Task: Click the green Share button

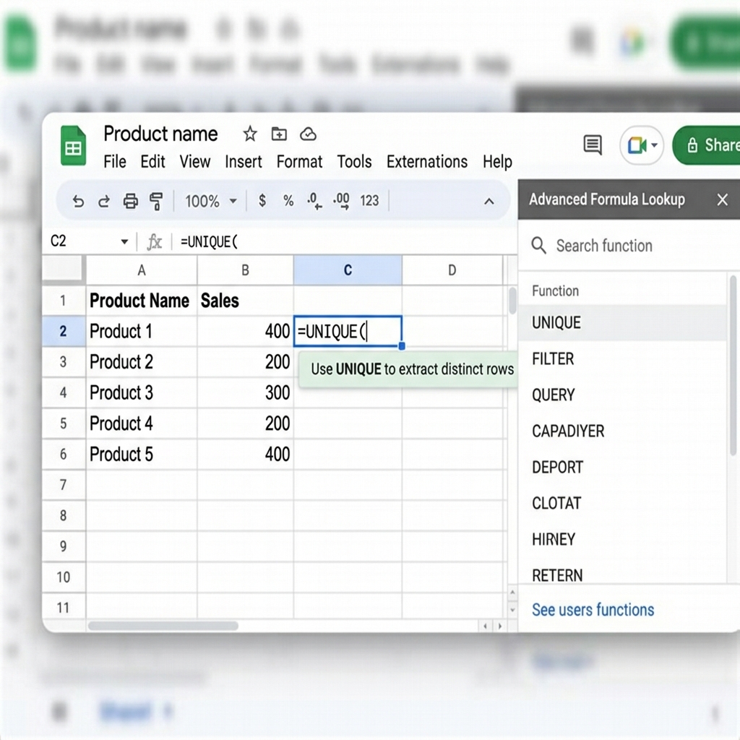Action: pos(707,145)
